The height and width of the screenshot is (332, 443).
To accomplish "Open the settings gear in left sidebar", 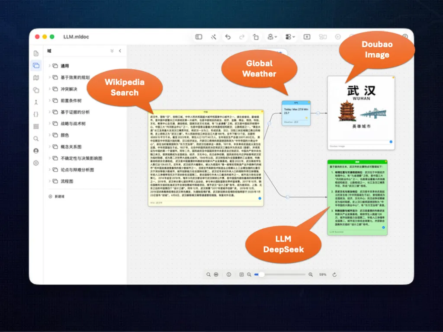I will [x=36, y=163].
